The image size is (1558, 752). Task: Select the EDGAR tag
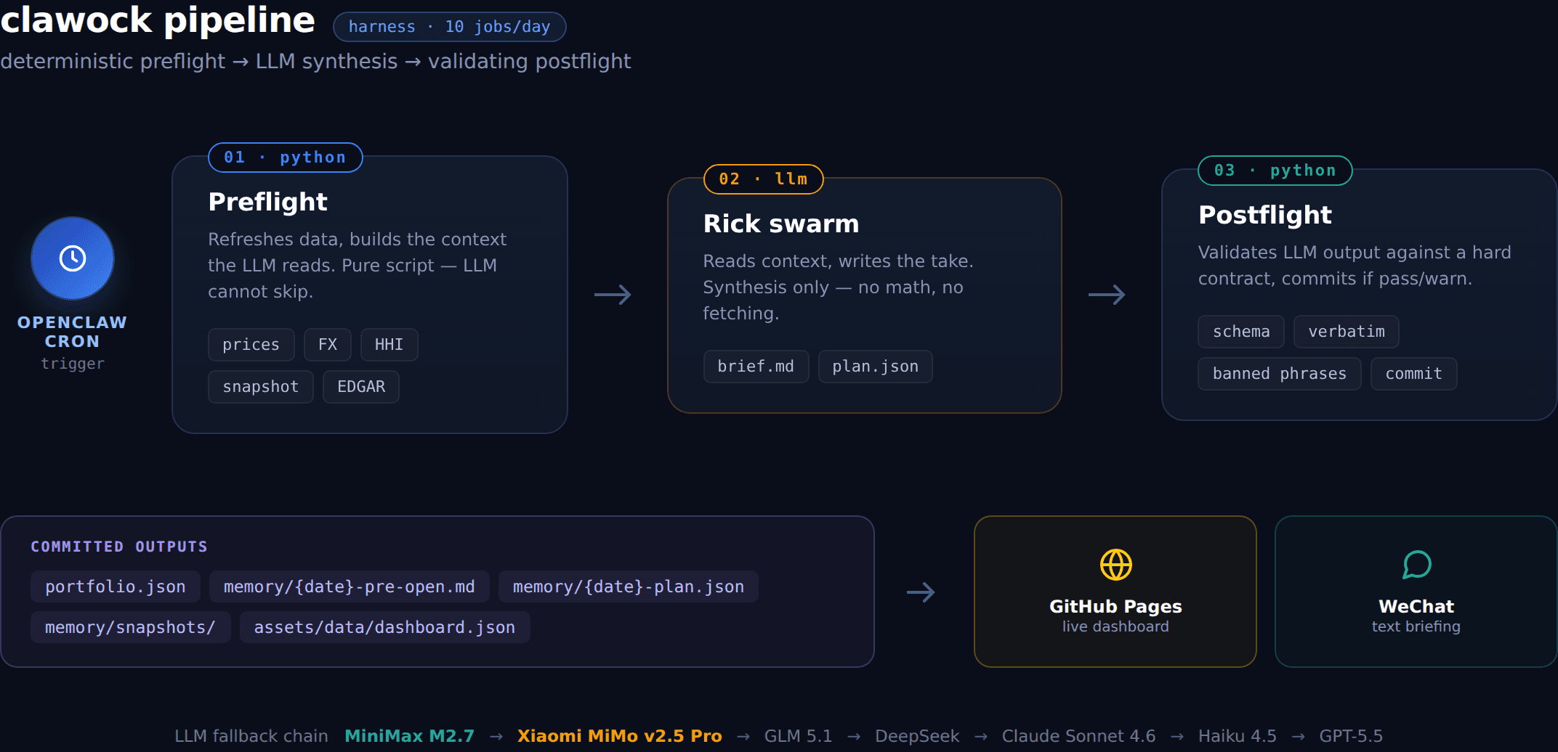point(361,387)
